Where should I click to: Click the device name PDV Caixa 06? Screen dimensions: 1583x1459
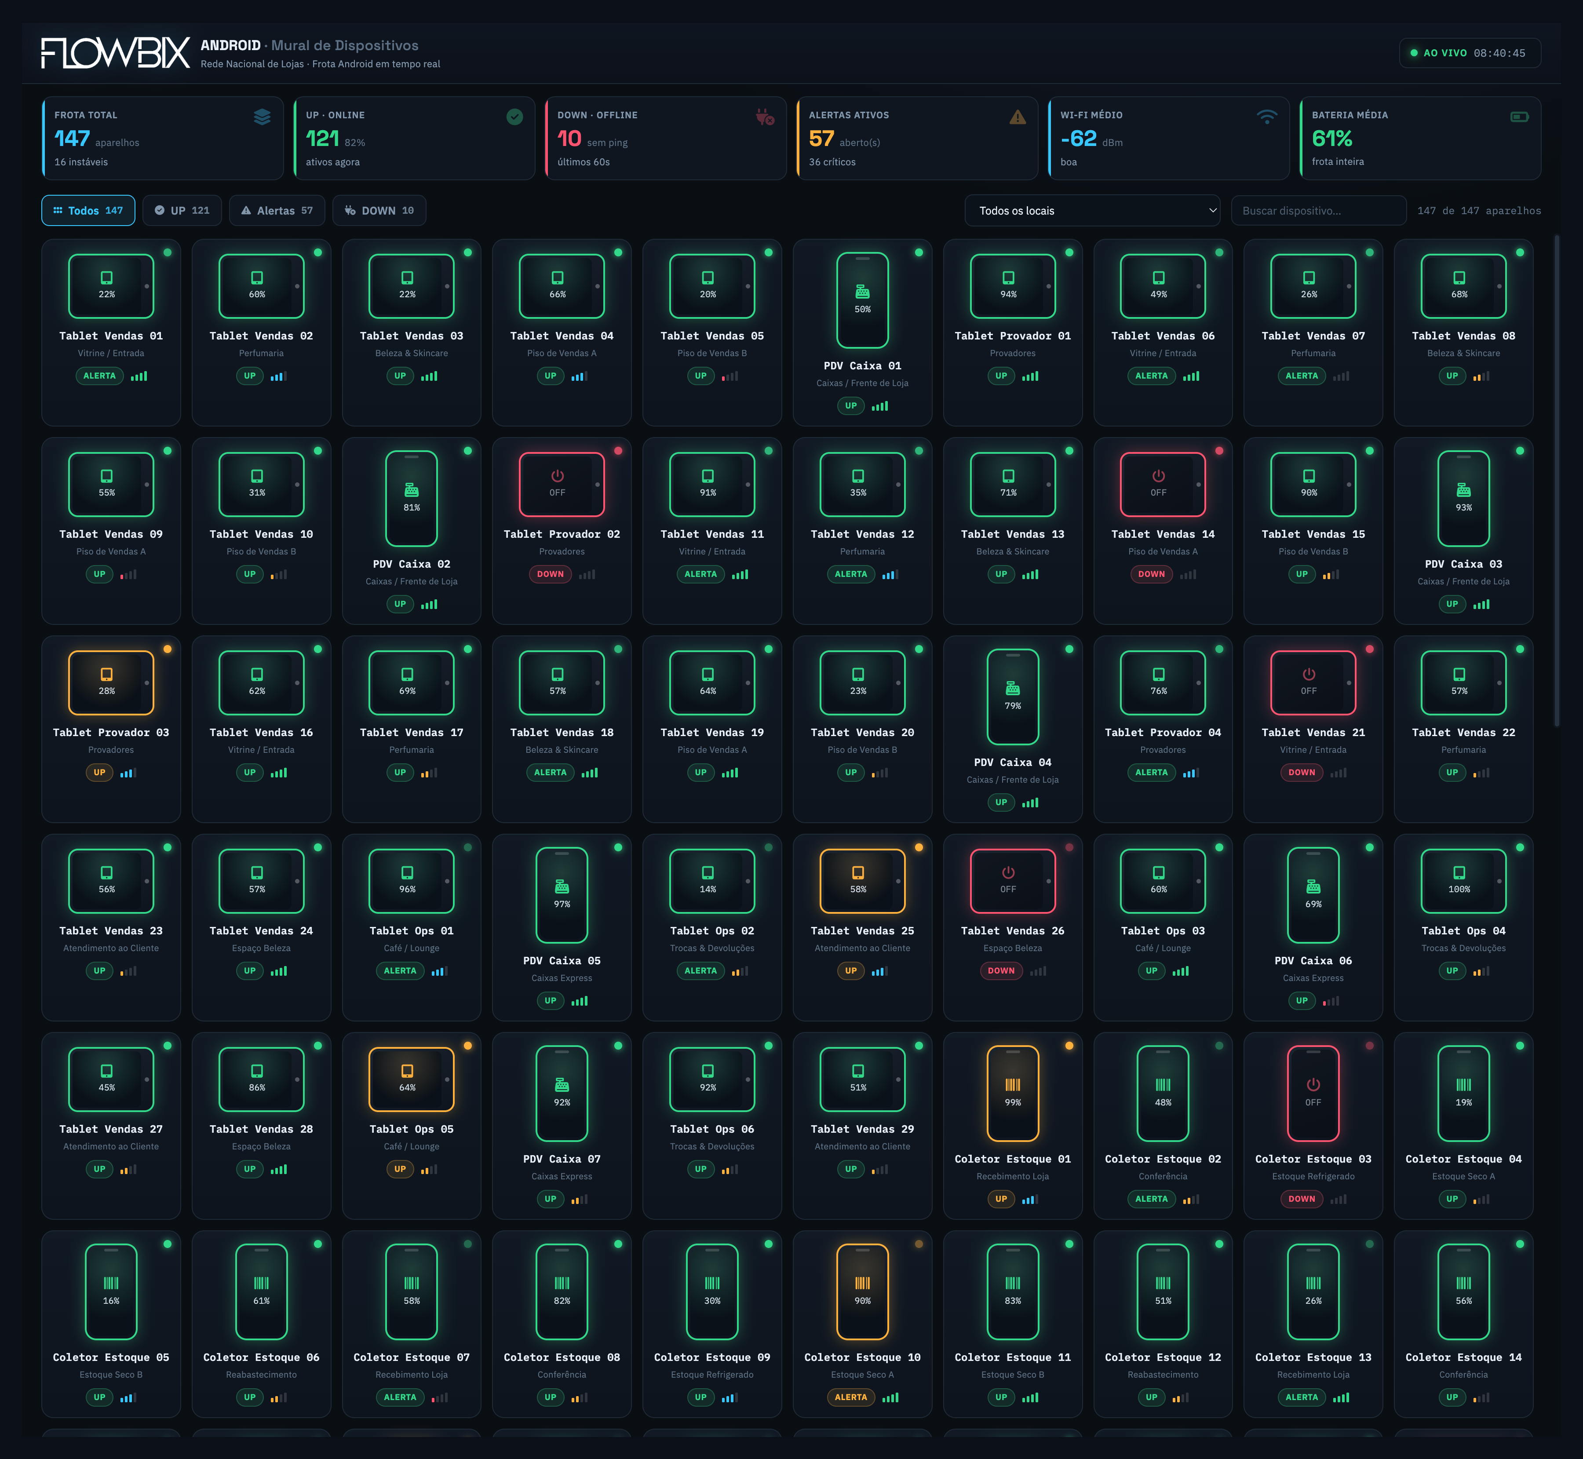(x=1313, y=961)
